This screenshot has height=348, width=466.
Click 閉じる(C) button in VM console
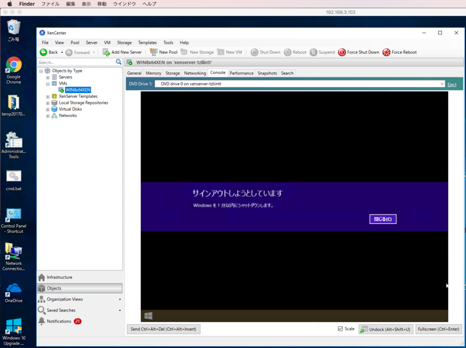(383, 219)
